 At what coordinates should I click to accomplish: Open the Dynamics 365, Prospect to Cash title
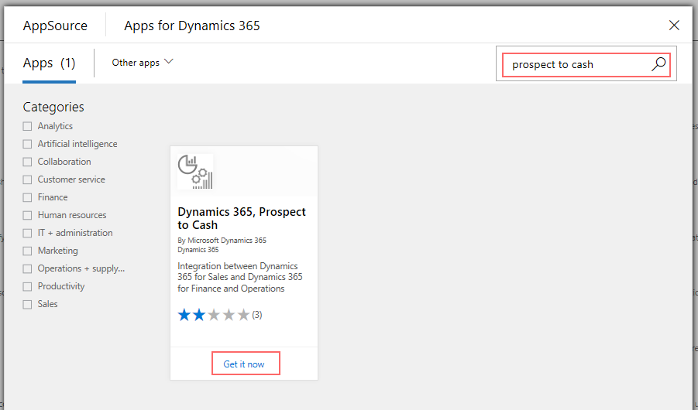[242, 218]
